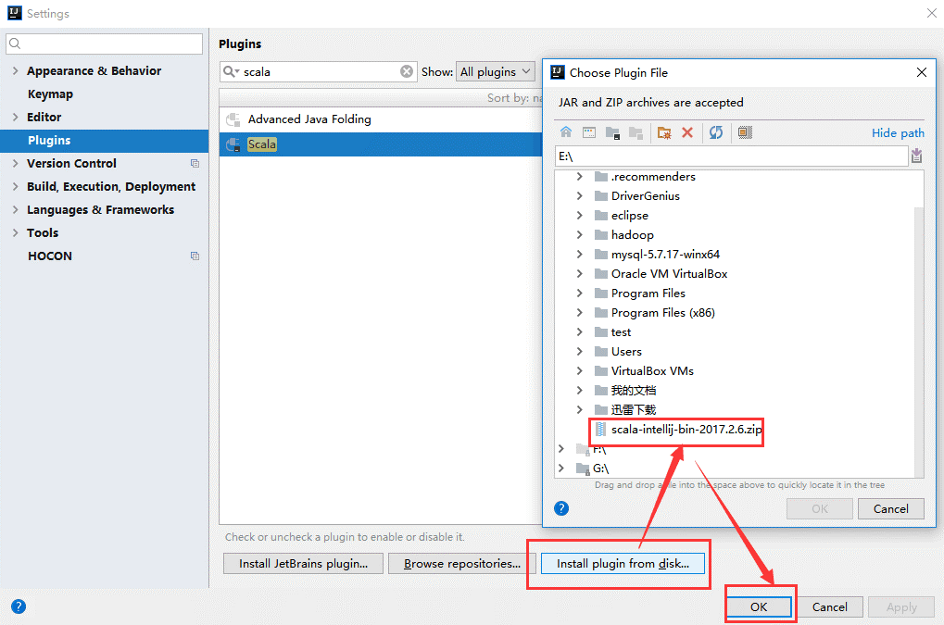This screenshot has width=944, height=625.
Task: Confirm Settings with the OK button
Action: click(759, 607)
